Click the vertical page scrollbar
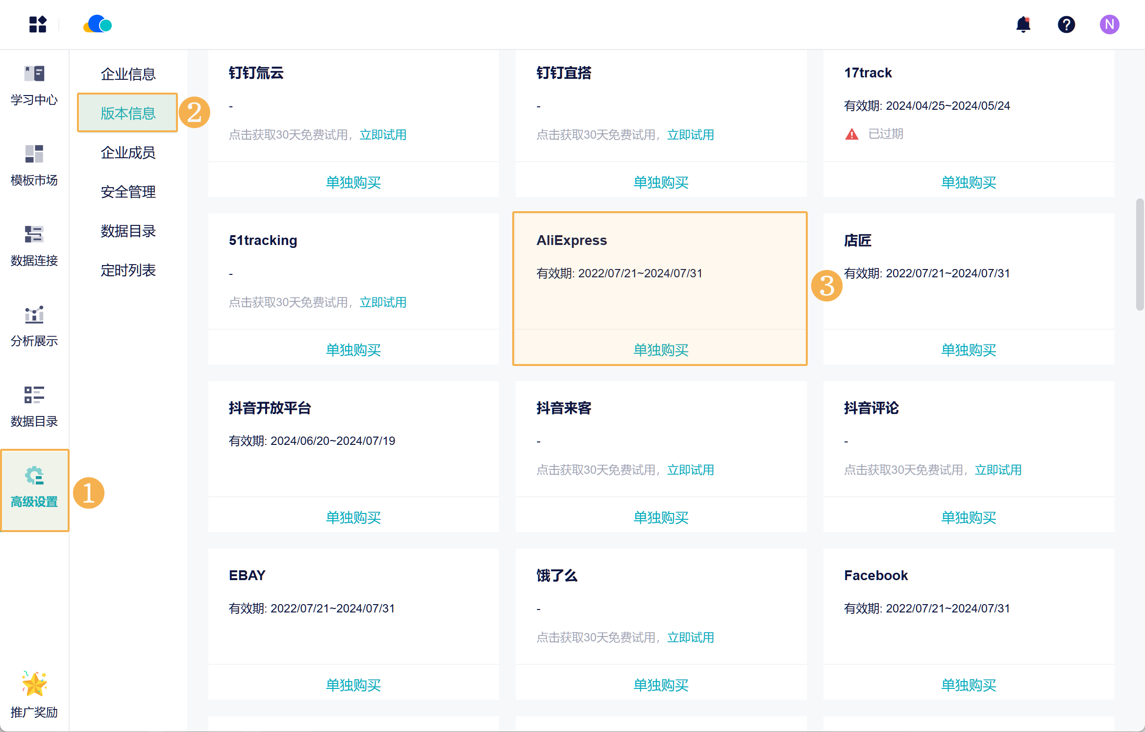 click(1140, 255)
